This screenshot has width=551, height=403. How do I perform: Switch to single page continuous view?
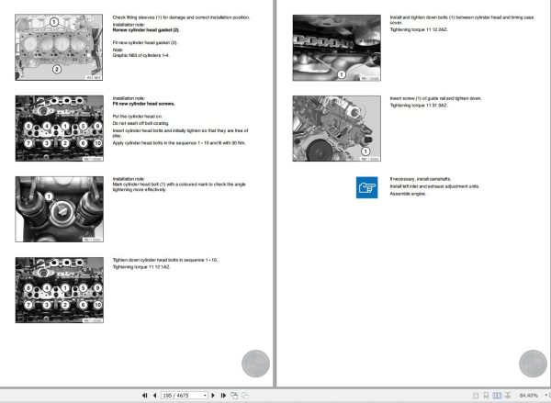click(486, 396)
